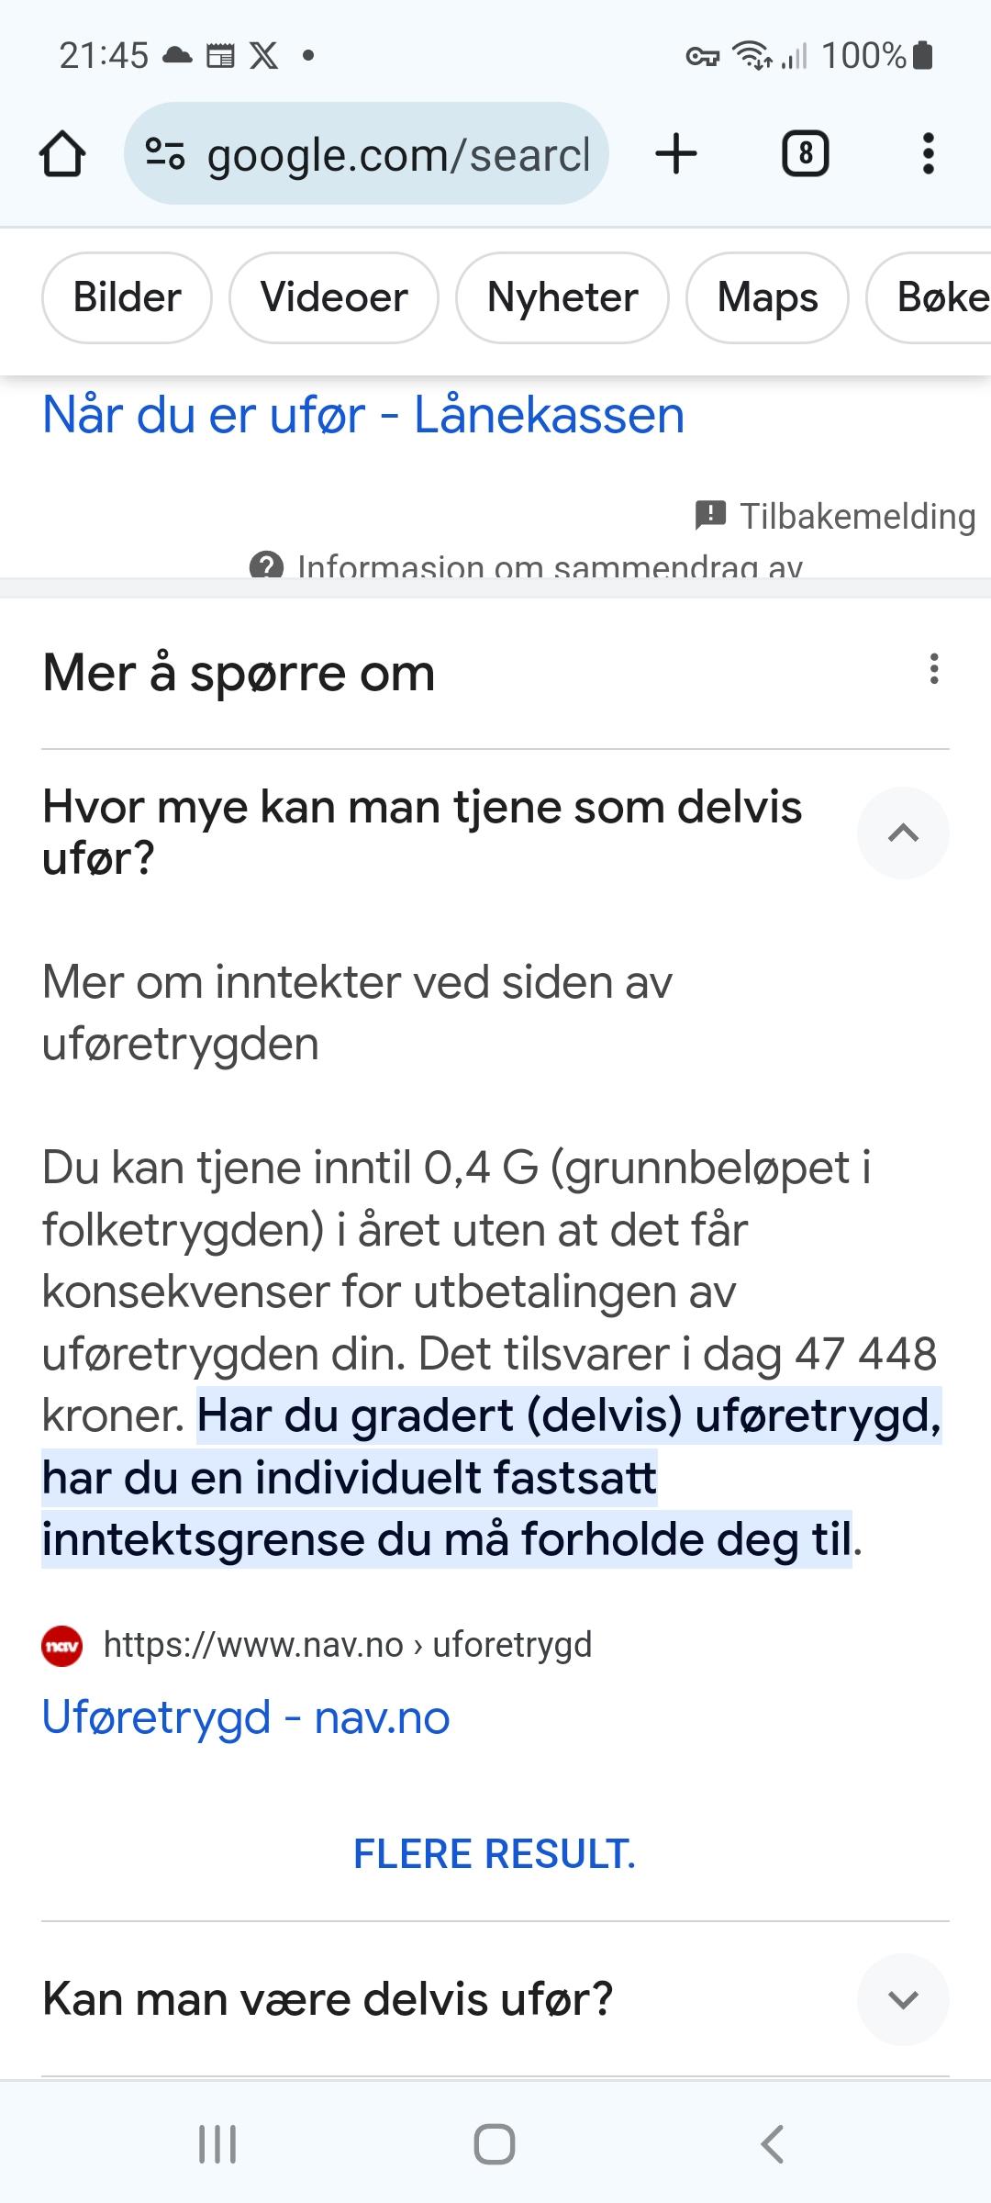The height and width of the screenshot is (2203, 991).
Task: Open Når du er ufør - Lånekassen link
Action: (x=363, y=415)
